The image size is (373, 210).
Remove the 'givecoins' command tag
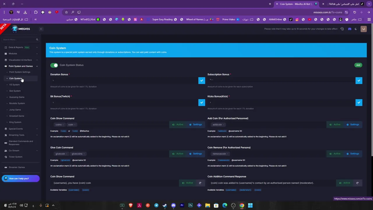[84, 154]
